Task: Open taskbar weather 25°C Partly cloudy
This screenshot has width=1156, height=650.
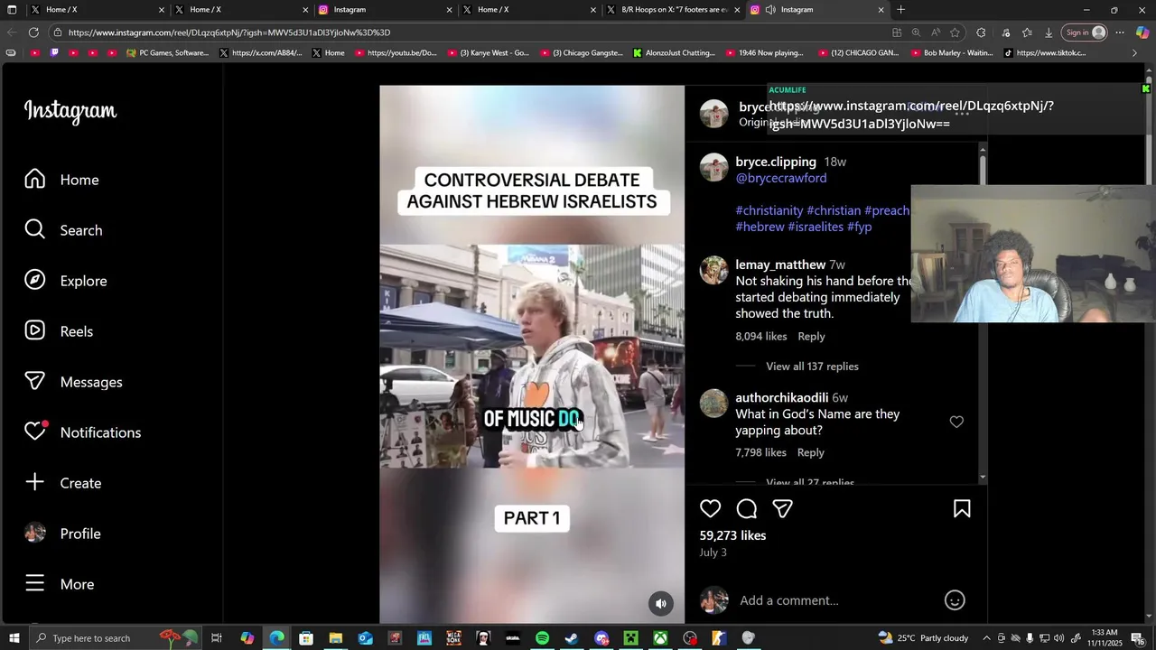Action: pos(923,638)
